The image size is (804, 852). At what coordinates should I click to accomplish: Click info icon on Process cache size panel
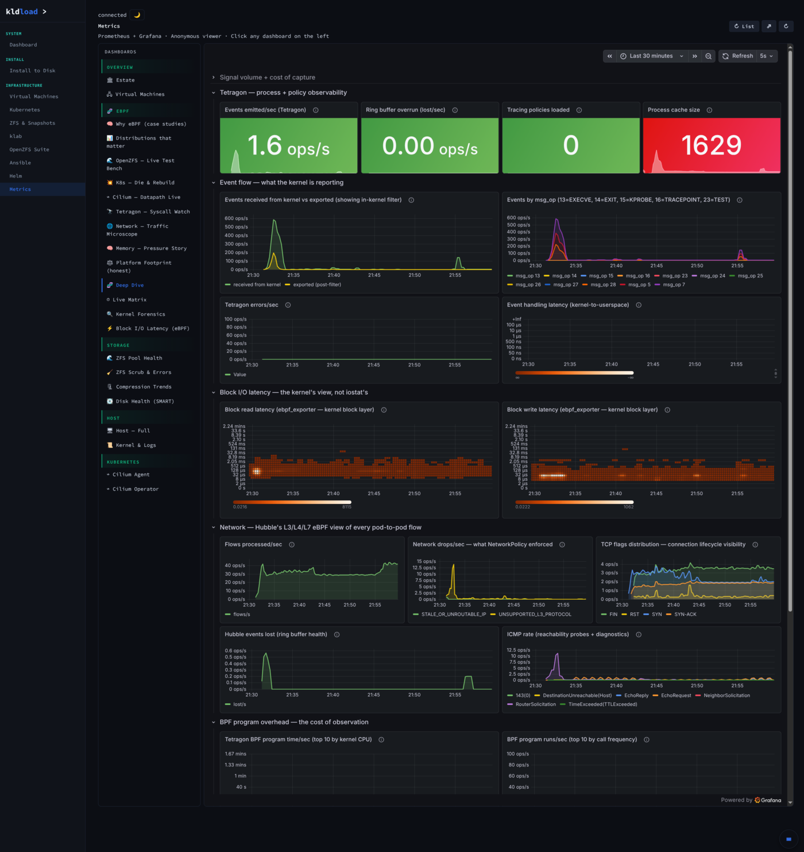[709, 110]
